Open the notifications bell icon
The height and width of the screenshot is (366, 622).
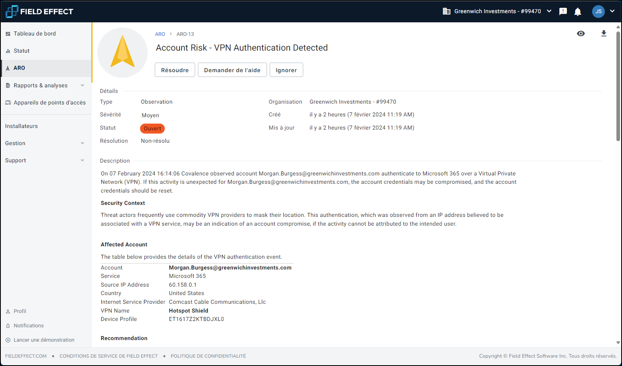578,12
